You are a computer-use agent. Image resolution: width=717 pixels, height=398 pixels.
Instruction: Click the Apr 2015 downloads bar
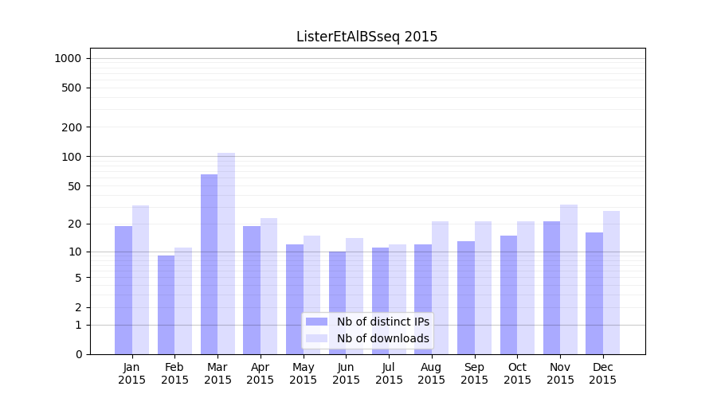(x=269, y=286)
